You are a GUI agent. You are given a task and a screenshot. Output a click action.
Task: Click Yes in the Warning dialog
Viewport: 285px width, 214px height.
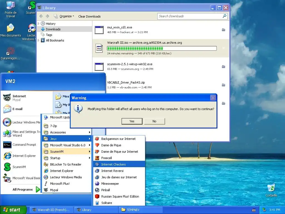coord(132,121)
